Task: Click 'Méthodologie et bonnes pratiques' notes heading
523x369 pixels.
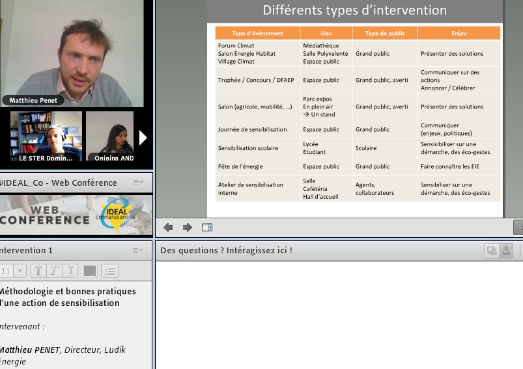Action: [x=68, y=291]
